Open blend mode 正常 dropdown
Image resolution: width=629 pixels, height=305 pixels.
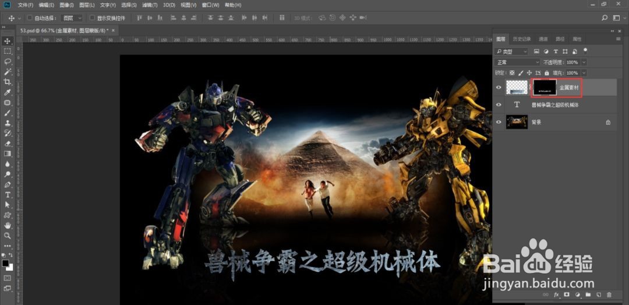point(518,62)
